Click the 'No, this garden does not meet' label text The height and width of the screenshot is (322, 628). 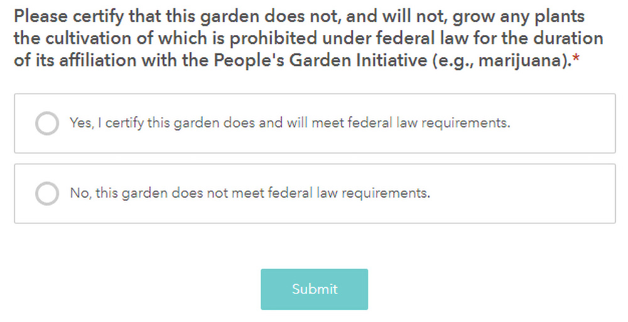click(x=250, y=193)
